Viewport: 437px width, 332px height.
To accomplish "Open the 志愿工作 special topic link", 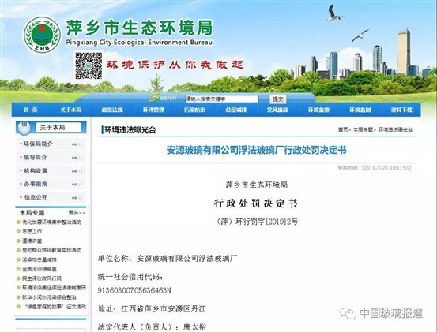I will (x=32, y=231).
